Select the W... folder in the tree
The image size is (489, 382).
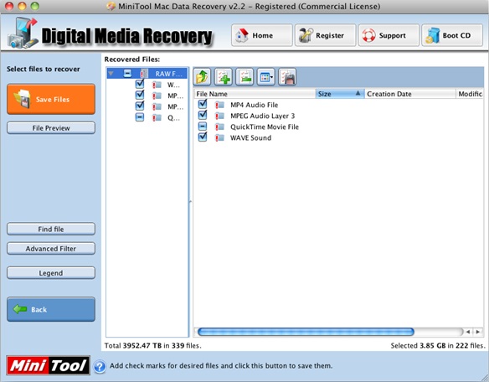tap(173, 85)
